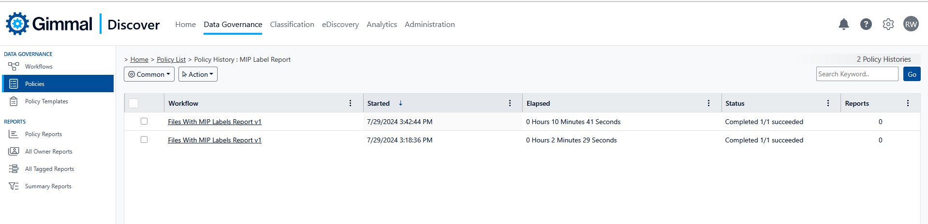Open the help question mark icon
The image size is (928, 224).
pos(866,24)
